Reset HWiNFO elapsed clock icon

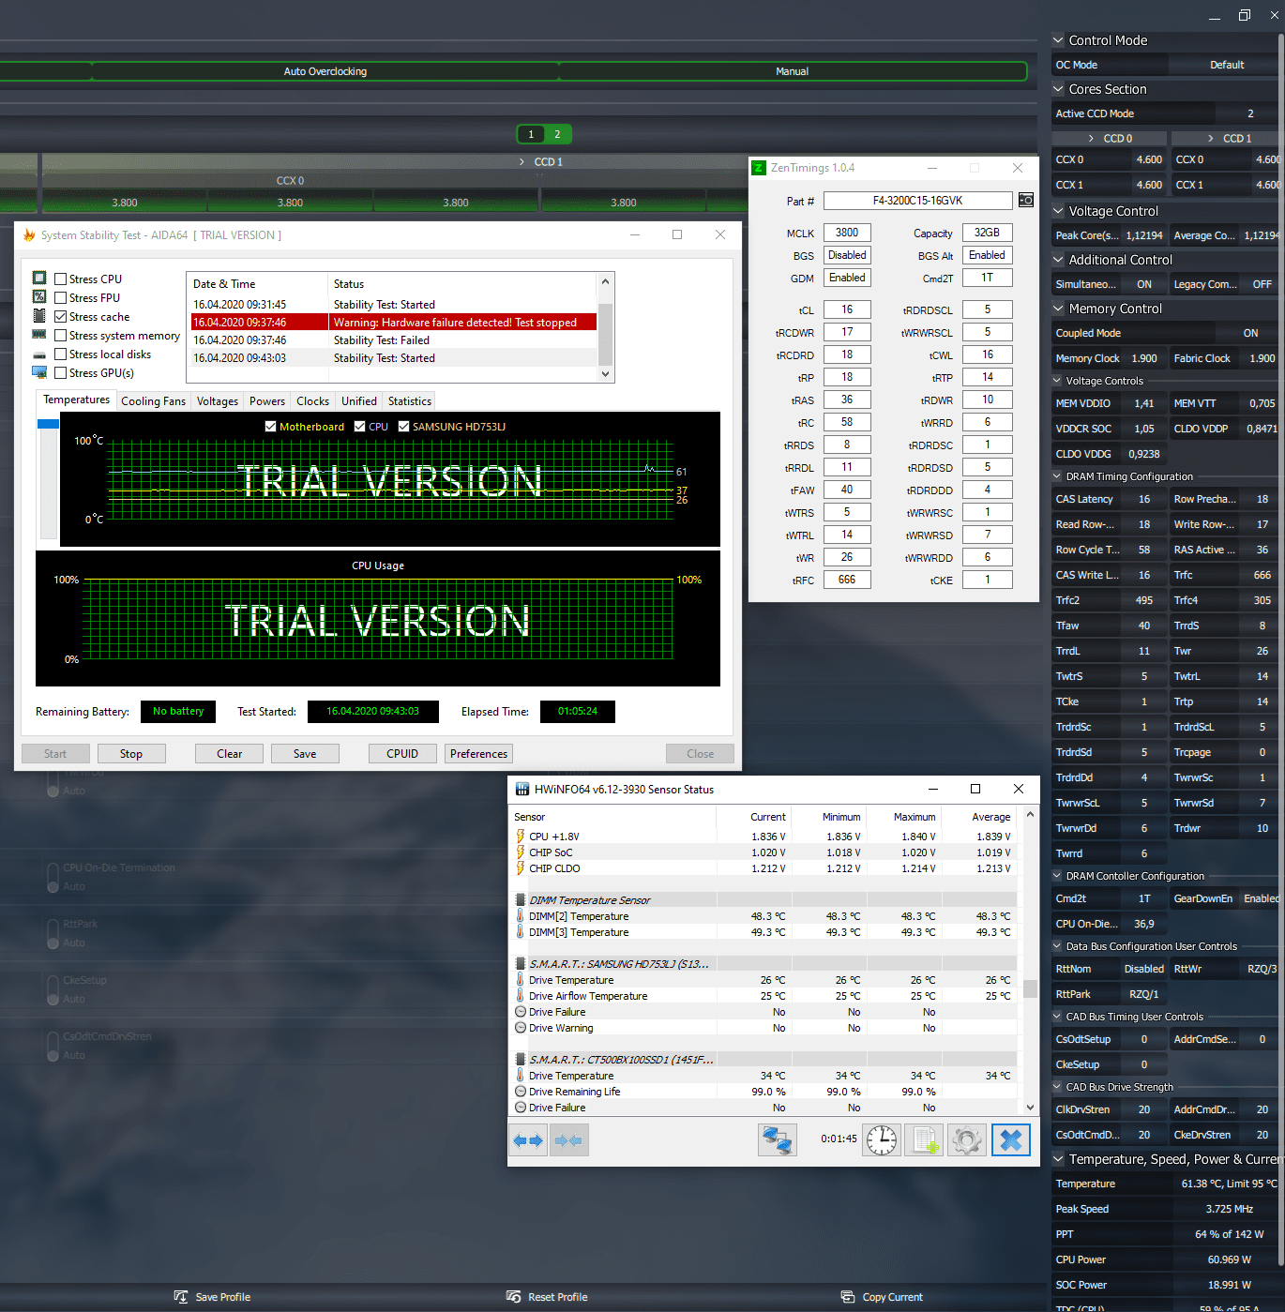(882, 1140)
